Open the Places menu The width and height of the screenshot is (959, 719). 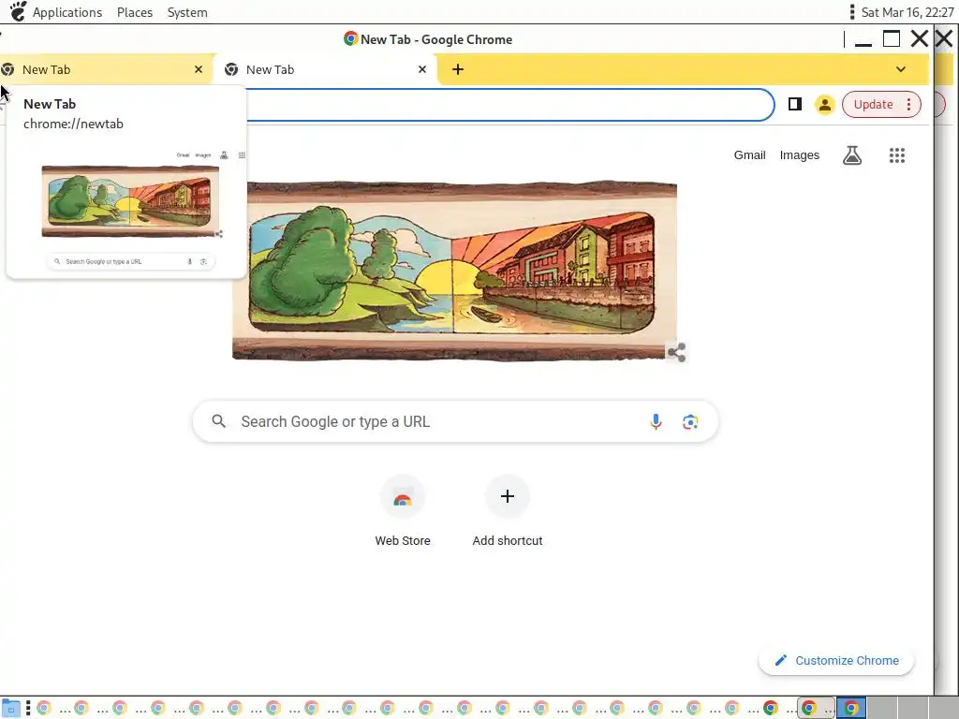[135, 12]
